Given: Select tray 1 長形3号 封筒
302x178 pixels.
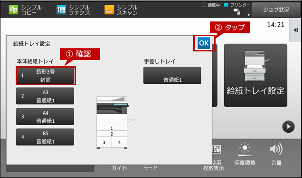Looking at the screenshot, I should (45, 76).
